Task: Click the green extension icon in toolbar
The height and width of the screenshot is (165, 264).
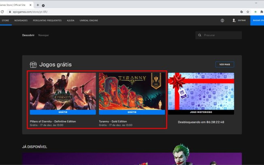Action: [x=255, y=12]
